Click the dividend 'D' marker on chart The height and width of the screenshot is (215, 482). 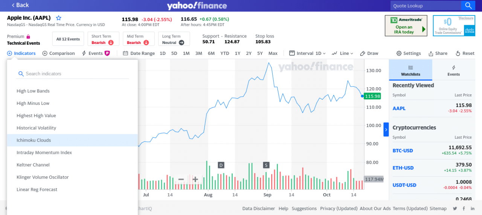point(221,165)
